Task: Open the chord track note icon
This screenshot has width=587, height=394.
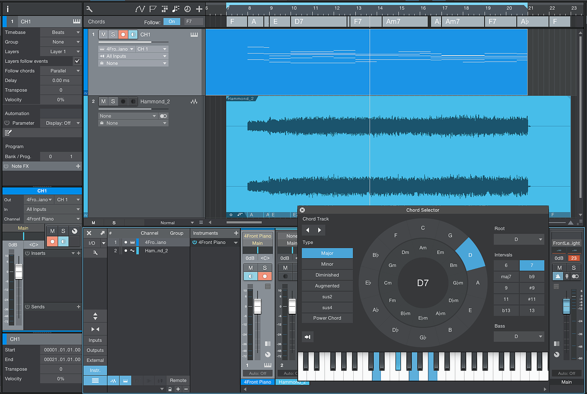Action: tap(176, 9)
